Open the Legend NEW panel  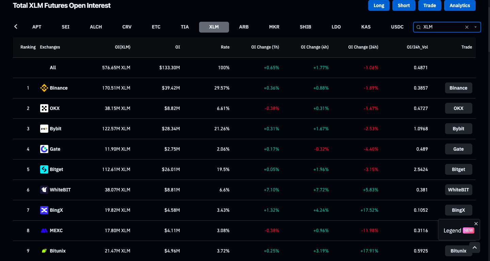coord(459,230)
